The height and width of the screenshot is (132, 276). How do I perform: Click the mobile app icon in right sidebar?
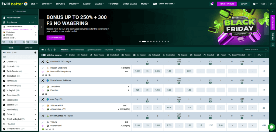[x=273, y=45]
